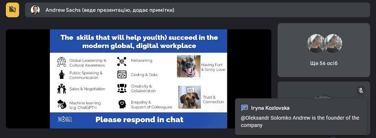The height and width of the screenshot is (138, 376).
Task: Click the Global Leadership globe icon
Action: pyautogui.click(x=62, y=62)
